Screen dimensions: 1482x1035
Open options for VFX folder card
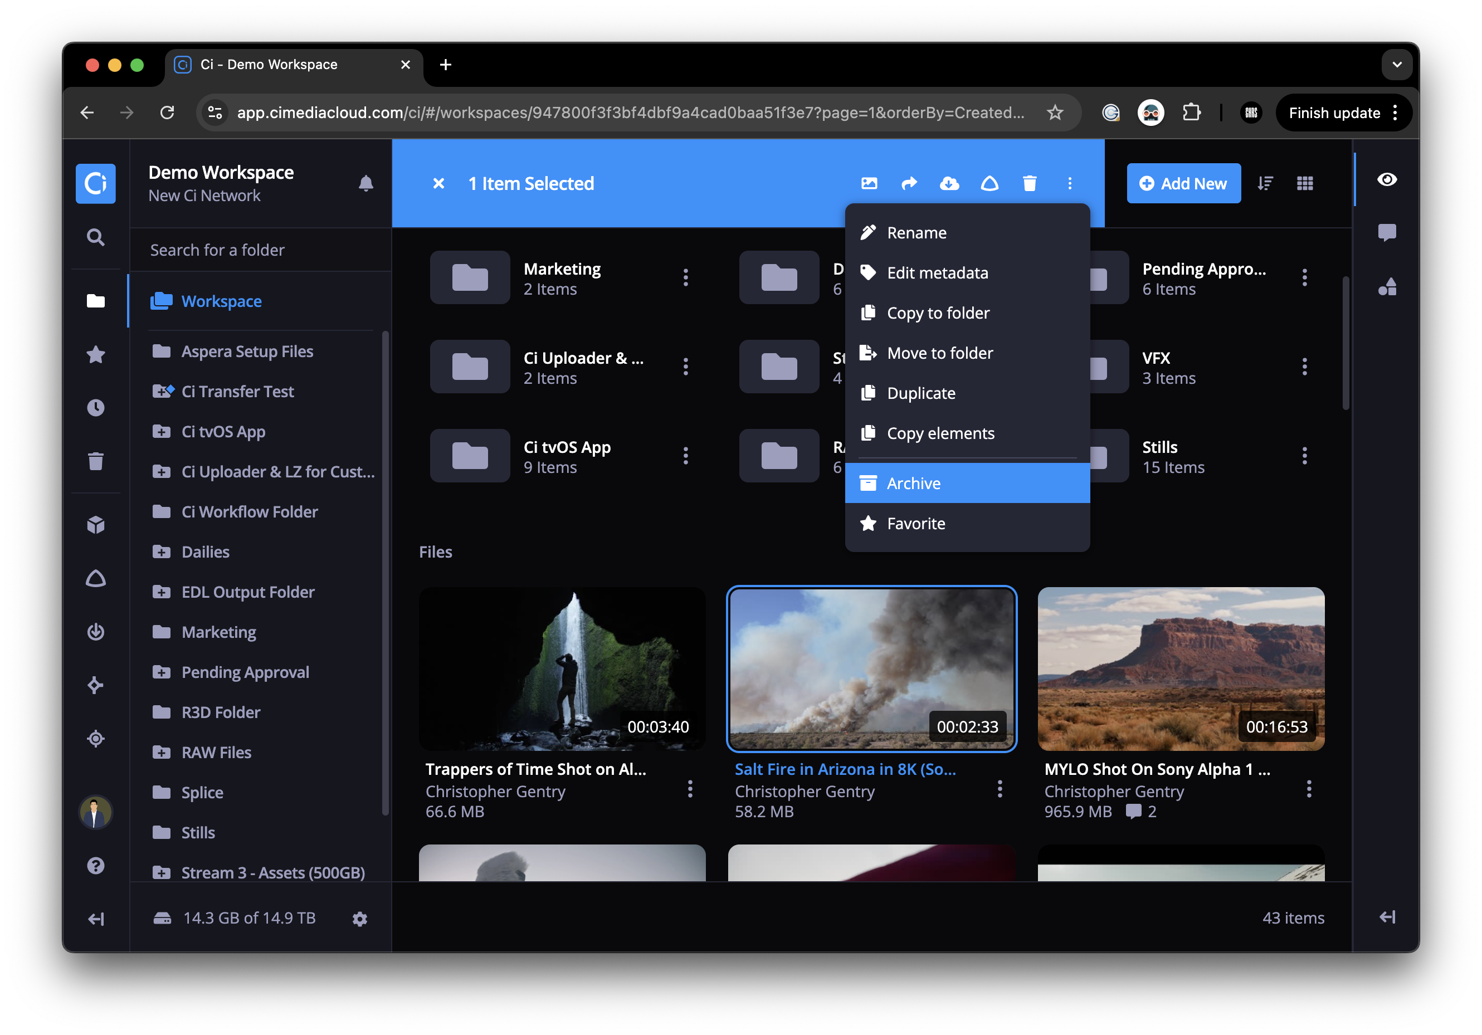(1304, 367)
